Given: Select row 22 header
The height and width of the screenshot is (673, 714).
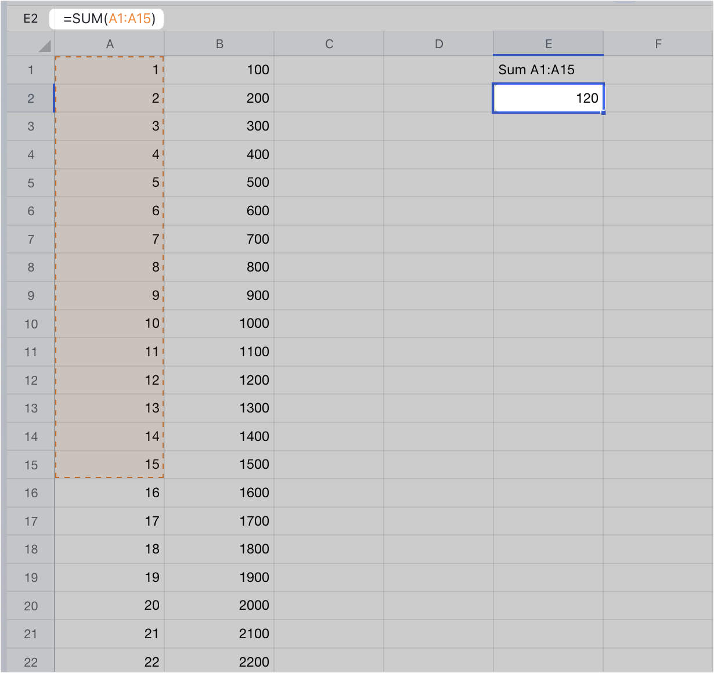Looking at the screenshot, I should click(x=31, y=662).
